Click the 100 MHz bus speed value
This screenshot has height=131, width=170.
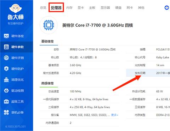point(75,91)
